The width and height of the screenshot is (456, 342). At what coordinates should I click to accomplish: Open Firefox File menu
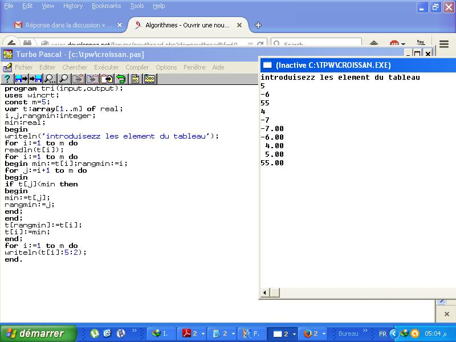(9, 6)
